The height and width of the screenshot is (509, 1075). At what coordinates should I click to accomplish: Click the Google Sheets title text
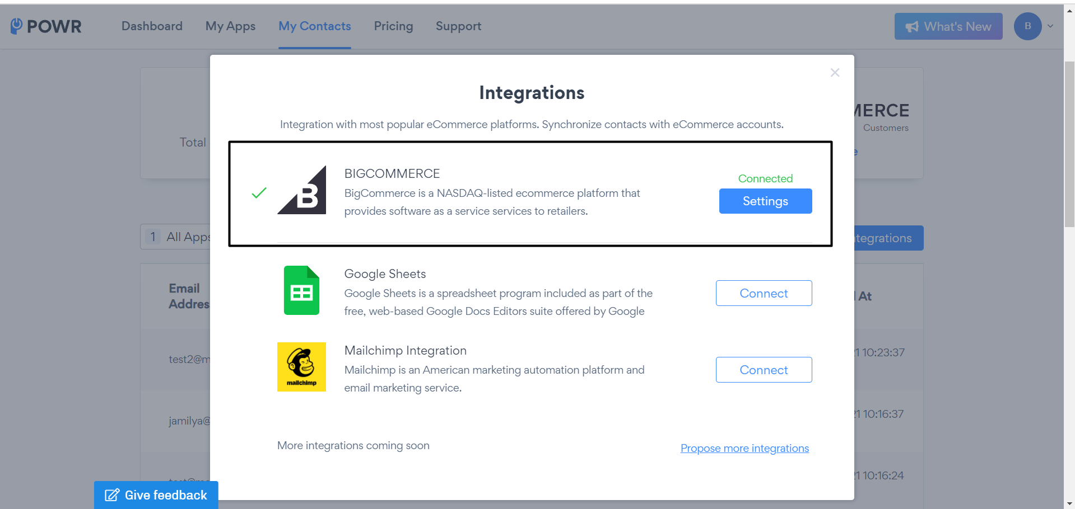tap(385, 274)
